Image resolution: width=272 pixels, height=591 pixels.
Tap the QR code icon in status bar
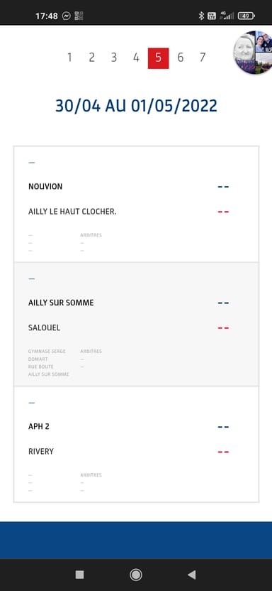coord(79,16)
